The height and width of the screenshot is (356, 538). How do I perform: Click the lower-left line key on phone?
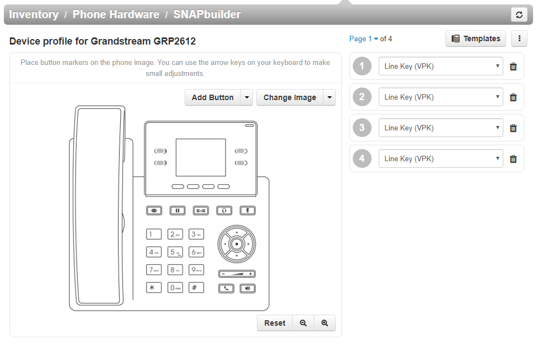(160, 163)
